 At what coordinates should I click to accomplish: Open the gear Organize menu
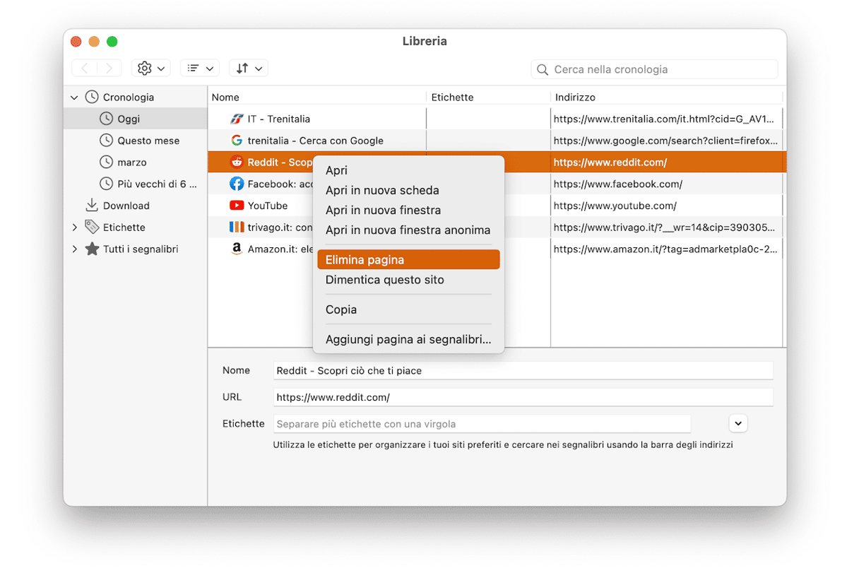click(x=150, y=69)
